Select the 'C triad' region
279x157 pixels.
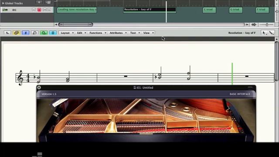tap(209, 10)
